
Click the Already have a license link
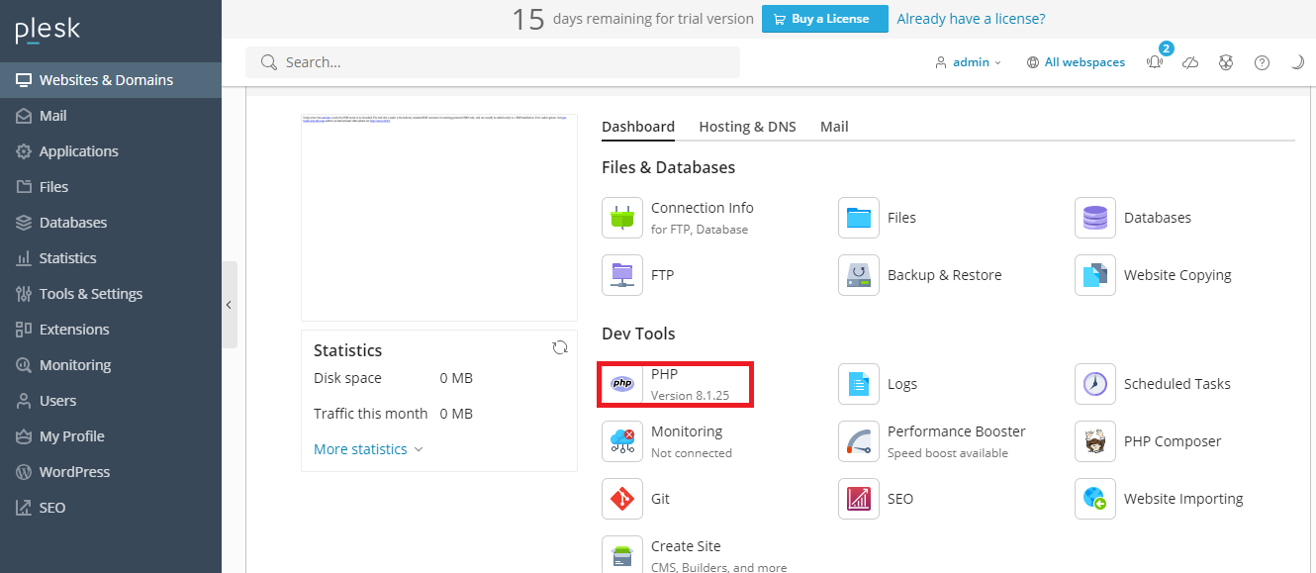click(971, 19)
